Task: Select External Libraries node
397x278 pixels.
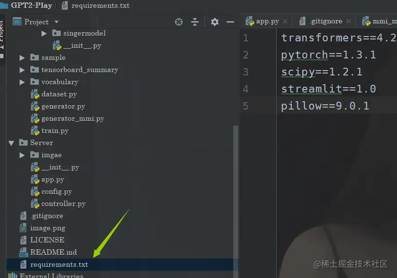Action: coord(52,276)
